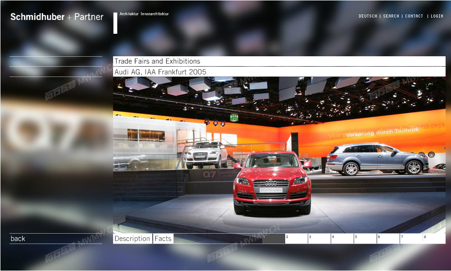
Task: Click the Trade Fairs and Exhibitions heading
Action: pyautogui.click(x=157, y=61)
